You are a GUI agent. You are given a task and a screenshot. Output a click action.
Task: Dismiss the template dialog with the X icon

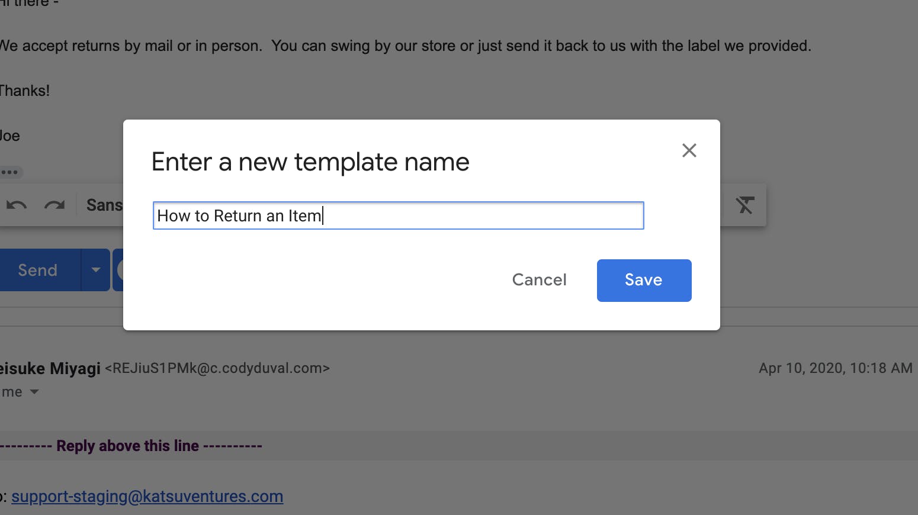click(689, 150)
